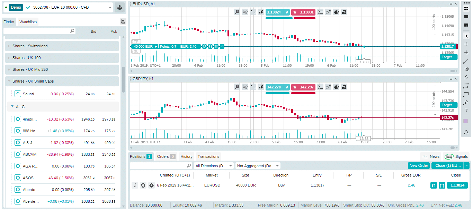The height and width of the screenshot is (210, 473).
Task: Select the text tool in drawing toolbar
Action: pyautogui.click(x=466, y=111)
